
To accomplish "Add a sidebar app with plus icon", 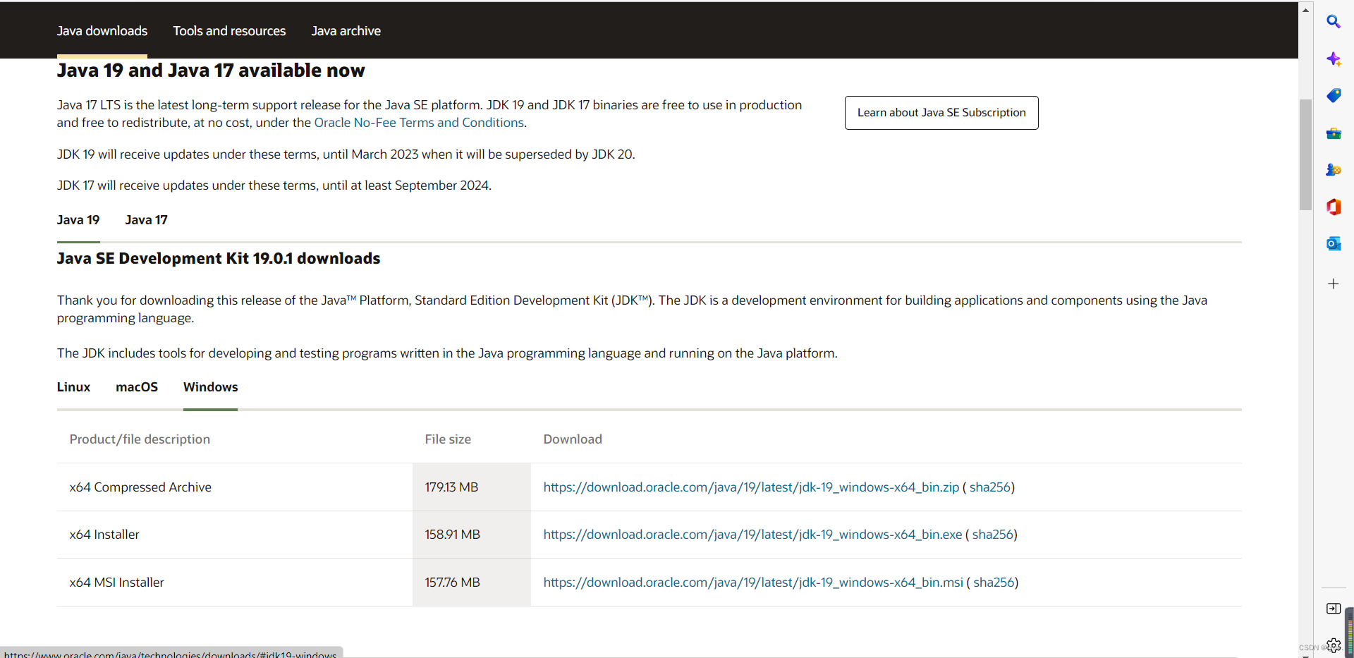I will [1333, 284].
